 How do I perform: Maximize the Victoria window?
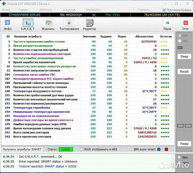(x=176, y=4)
